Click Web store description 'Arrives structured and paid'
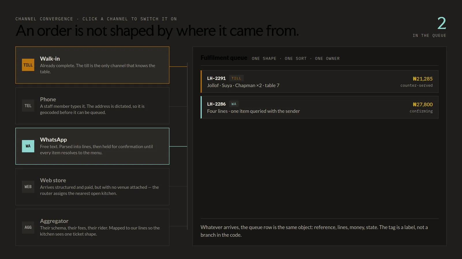 [x=99, y=190]
